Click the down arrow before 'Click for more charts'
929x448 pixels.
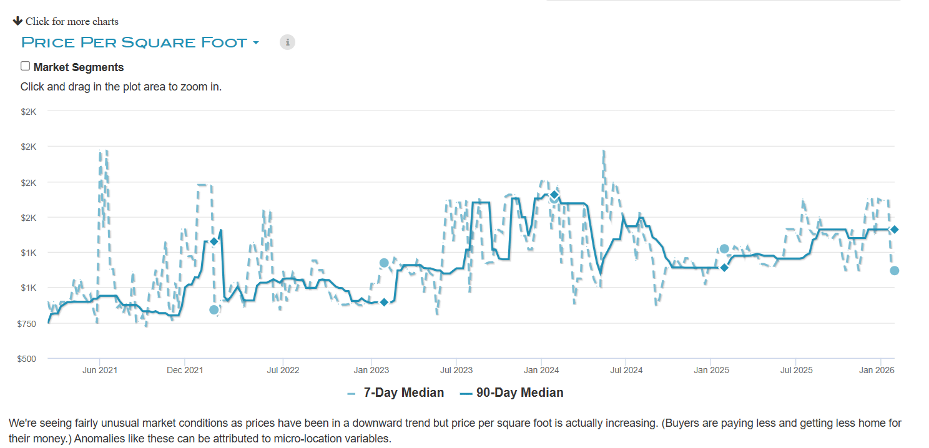click(x=17, y=21)
